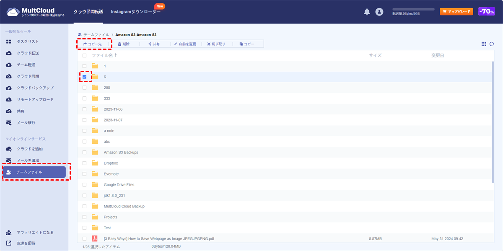Open the user account avatar icon
The width and height of the screenshot is (503, 251).
click(x=379, y=12)
